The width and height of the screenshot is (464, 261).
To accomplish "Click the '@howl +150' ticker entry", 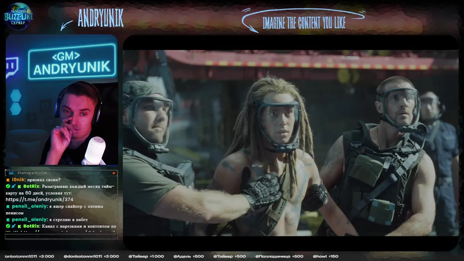I will [326, 256].
